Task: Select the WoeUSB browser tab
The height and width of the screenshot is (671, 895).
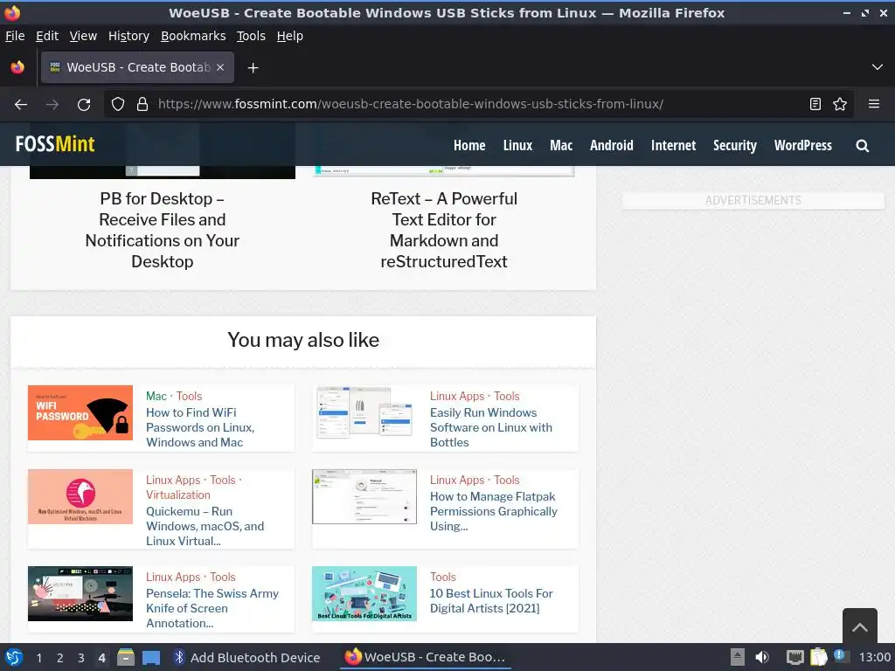Action: pyautogui.click(x=137, y=67)
